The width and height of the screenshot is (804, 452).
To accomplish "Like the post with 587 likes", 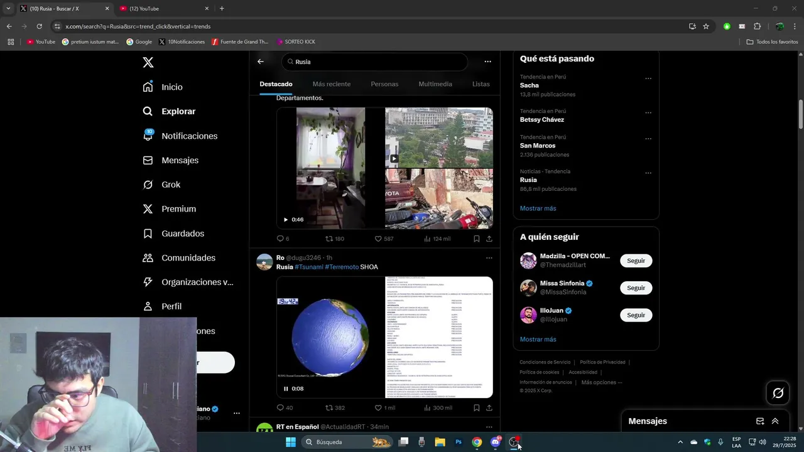I will pos(384,239).
